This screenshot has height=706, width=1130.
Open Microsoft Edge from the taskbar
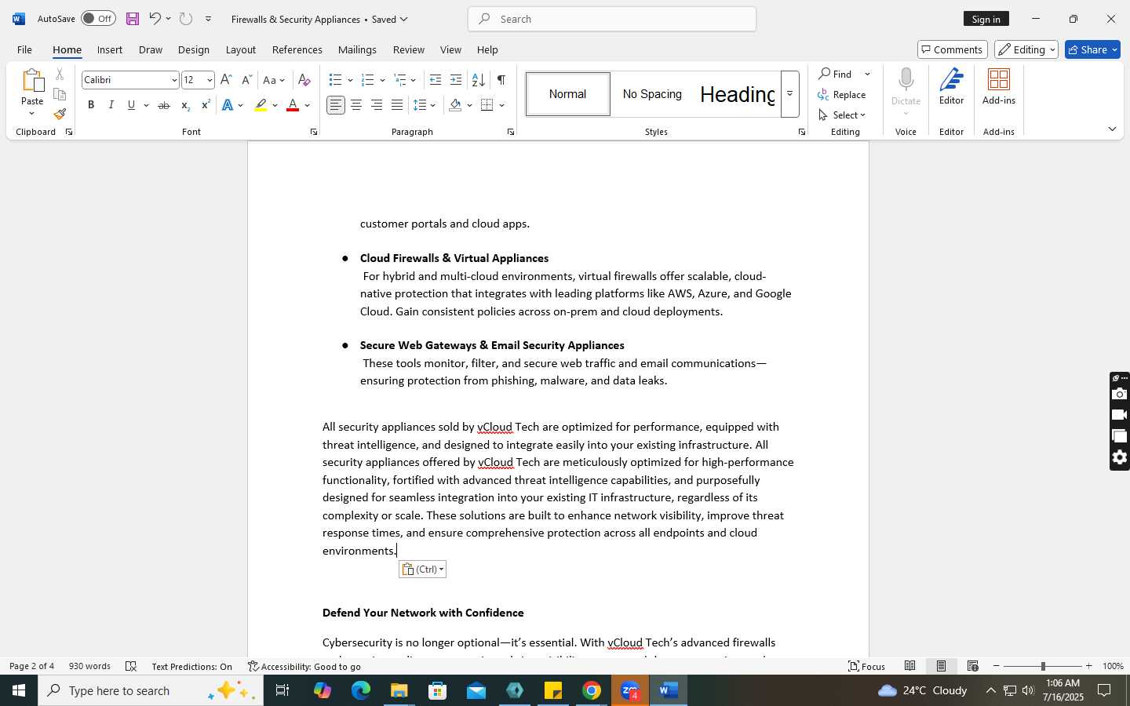tap(360, 690)
